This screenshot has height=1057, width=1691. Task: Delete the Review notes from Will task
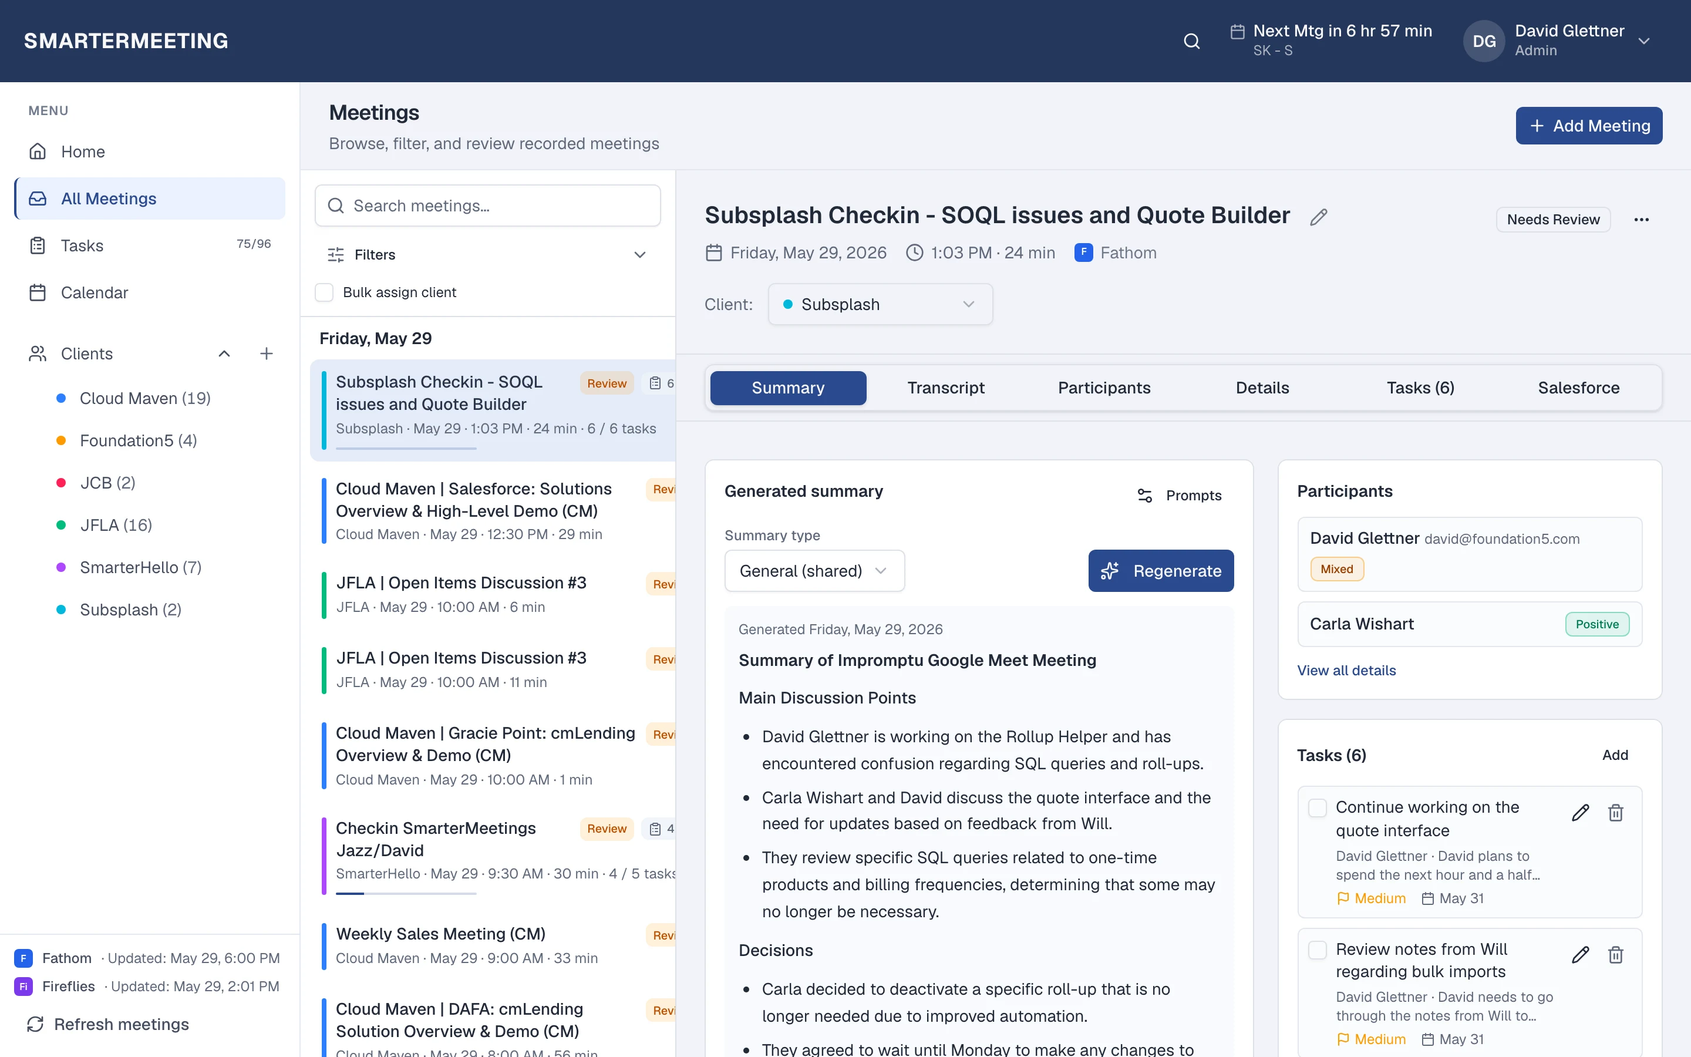[x=1615, y=954]
